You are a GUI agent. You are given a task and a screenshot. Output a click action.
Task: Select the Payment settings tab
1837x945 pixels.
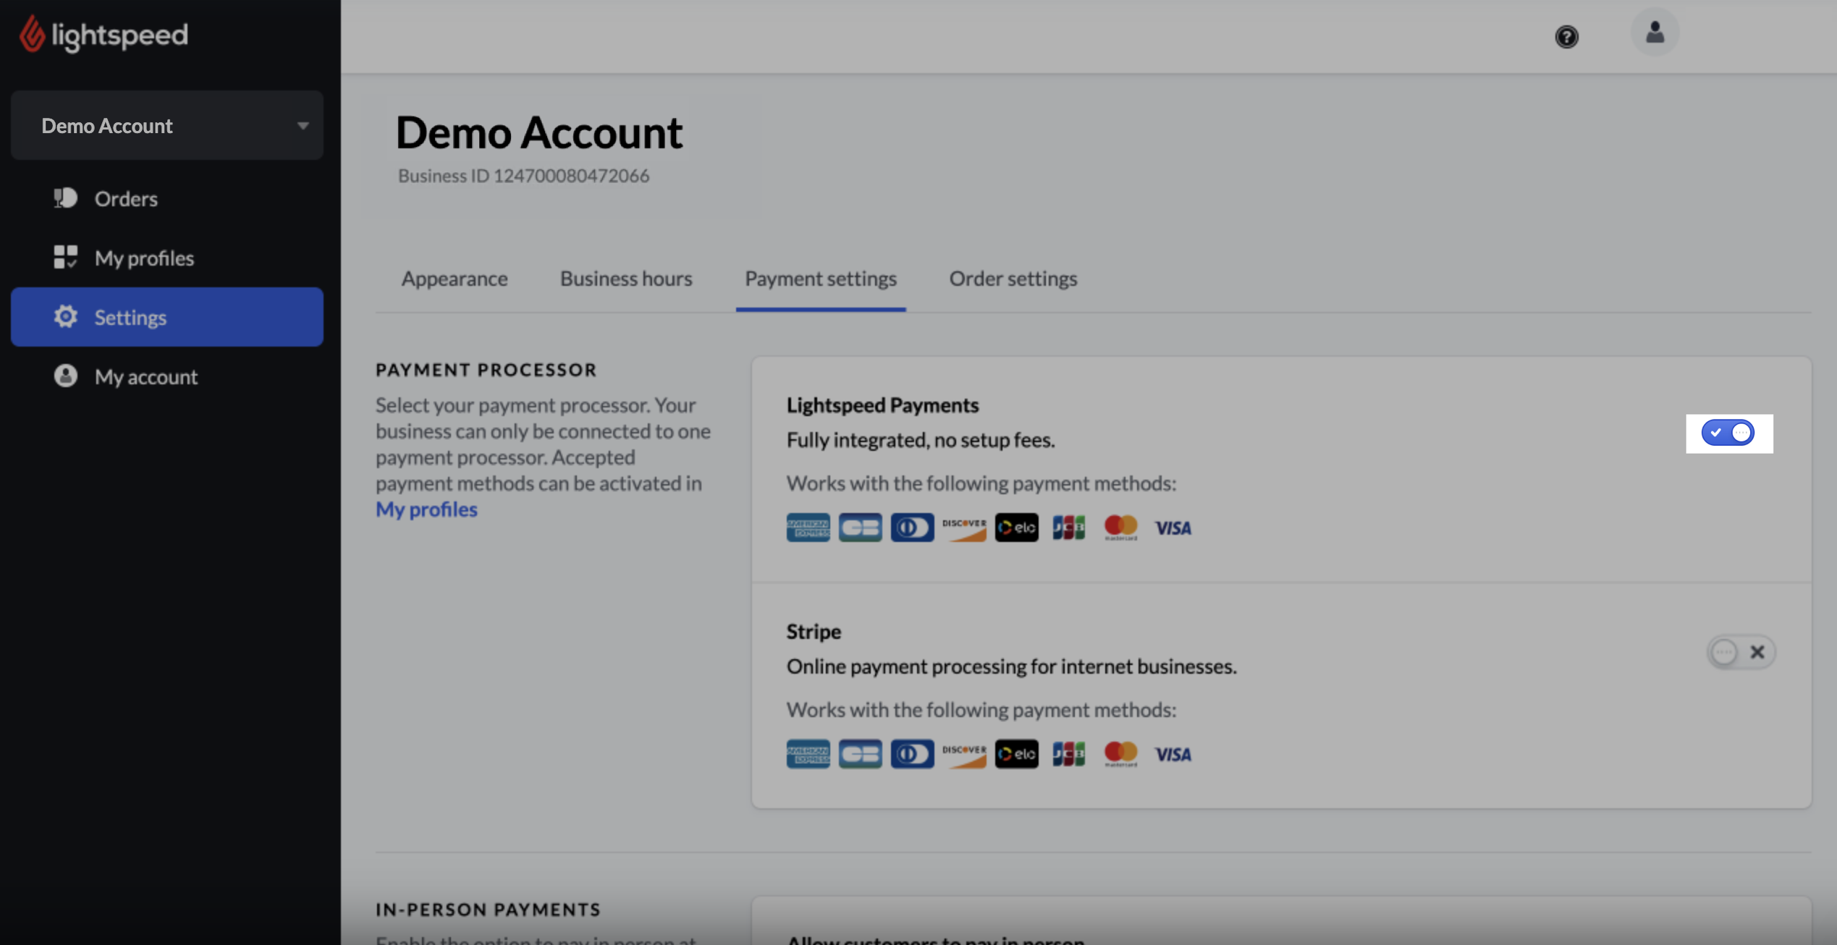pos(820,279)
